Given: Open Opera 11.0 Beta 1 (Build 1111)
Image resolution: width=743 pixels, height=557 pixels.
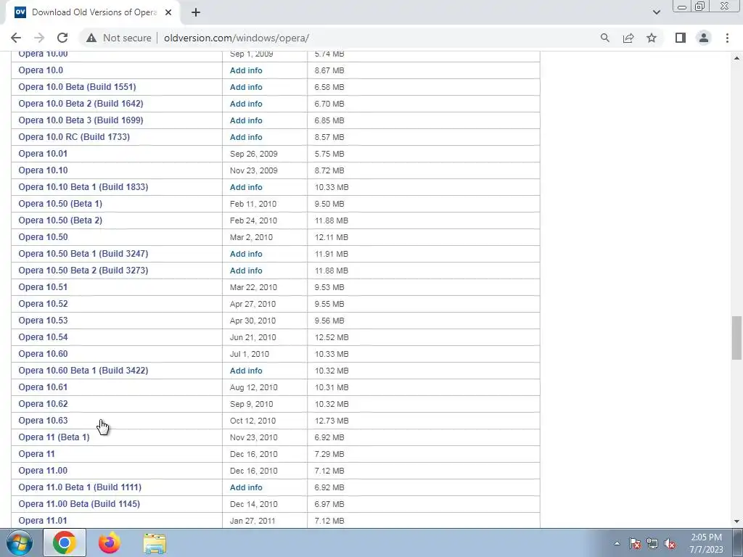Looking at the screenshot, I should pyautogui.click(x=80, y=487).
